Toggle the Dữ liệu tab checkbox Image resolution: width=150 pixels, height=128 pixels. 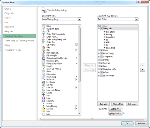click(102, 60)
